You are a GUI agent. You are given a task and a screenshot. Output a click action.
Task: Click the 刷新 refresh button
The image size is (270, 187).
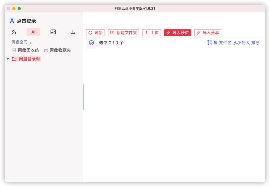[x=96, y=33]
